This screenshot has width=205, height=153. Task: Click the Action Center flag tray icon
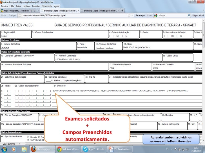pyautogui.click(x=176, y=149)
